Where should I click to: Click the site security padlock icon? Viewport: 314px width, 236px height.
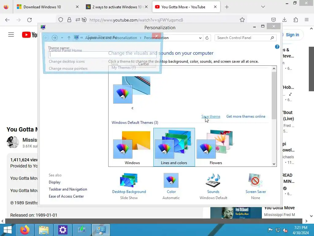click(69, 20)
